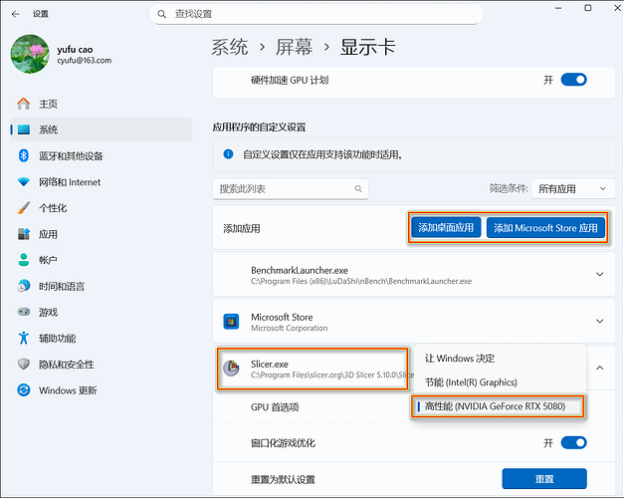Click the 搜索此列表 input field
624x498 pixels.
pos(291,189)
